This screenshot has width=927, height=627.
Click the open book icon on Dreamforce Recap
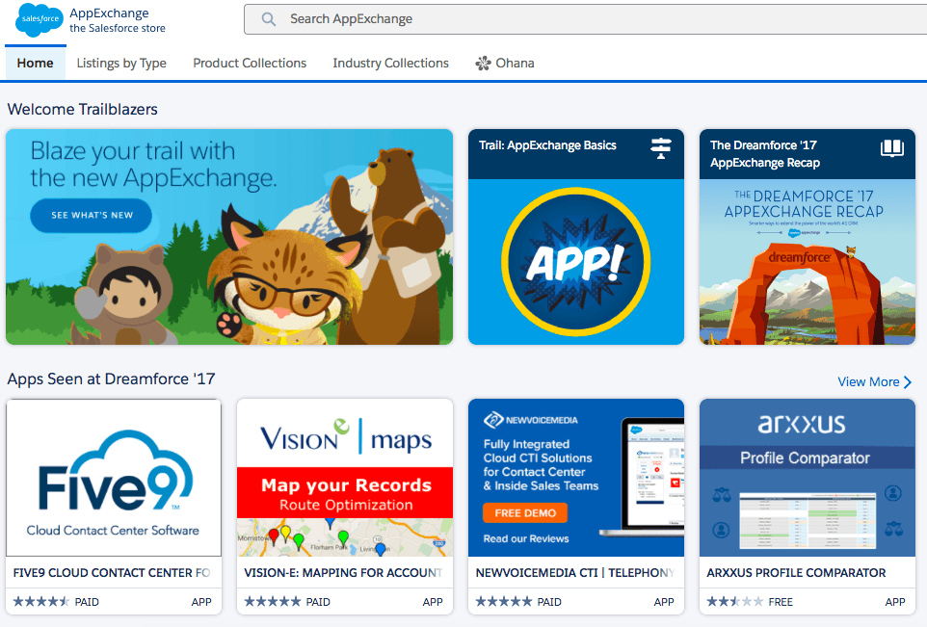tap(892, 147)
